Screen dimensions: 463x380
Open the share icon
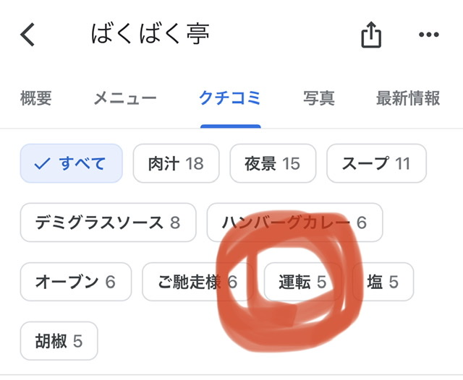(x=370, y=35)
